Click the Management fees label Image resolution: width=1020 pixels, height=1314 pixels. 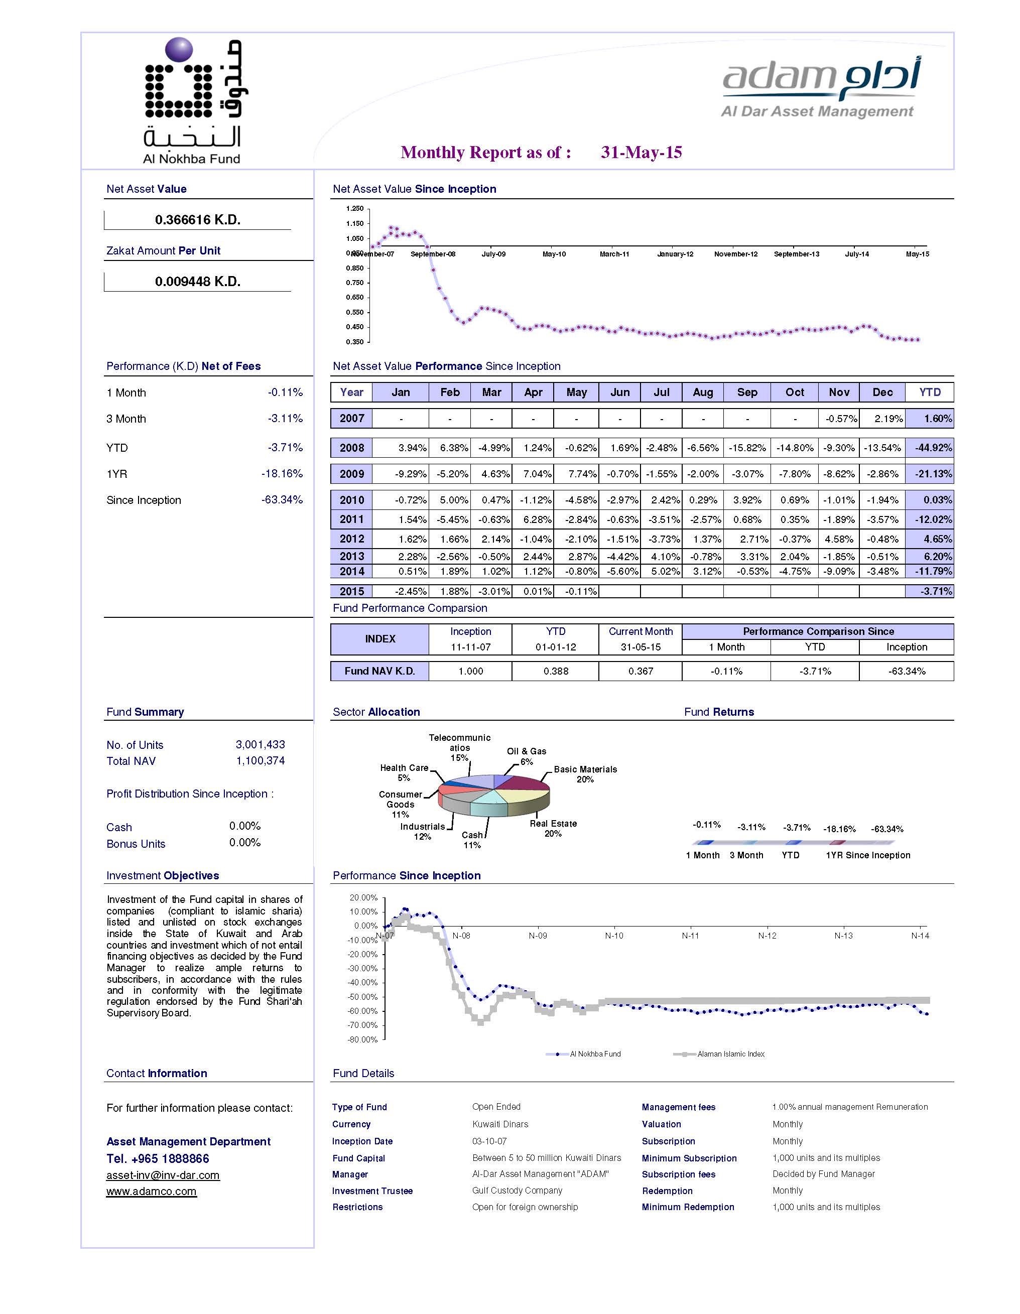pyautogui.click(x=678, y=1107)
